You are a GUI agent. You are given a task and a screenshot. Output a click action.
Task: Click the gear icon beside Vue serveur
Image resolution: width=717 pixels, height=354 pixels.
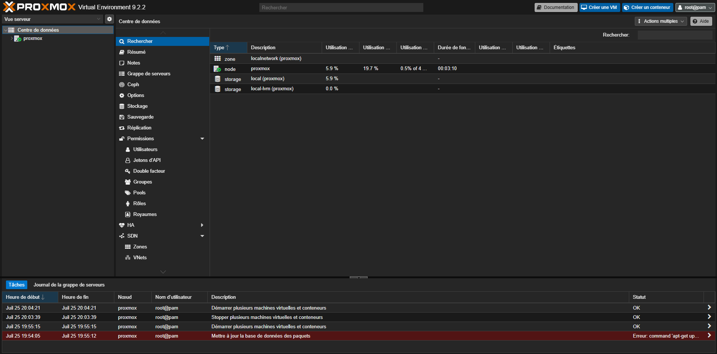[x=109, y=19]
